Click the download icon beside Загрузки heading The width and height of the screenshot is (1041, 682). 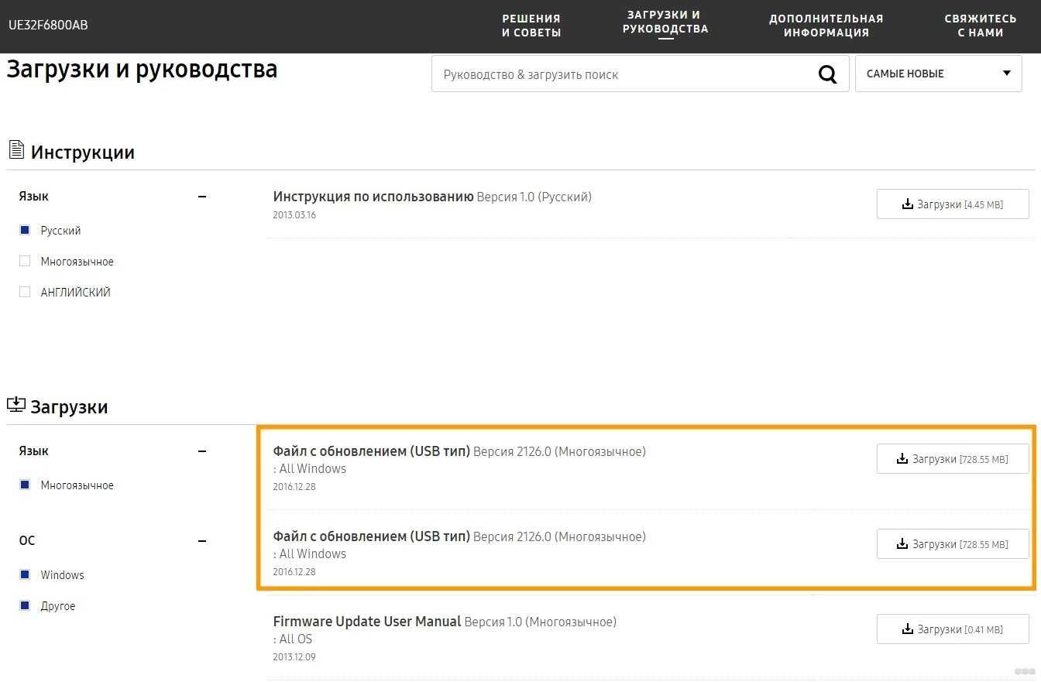[x=15, y=405]
